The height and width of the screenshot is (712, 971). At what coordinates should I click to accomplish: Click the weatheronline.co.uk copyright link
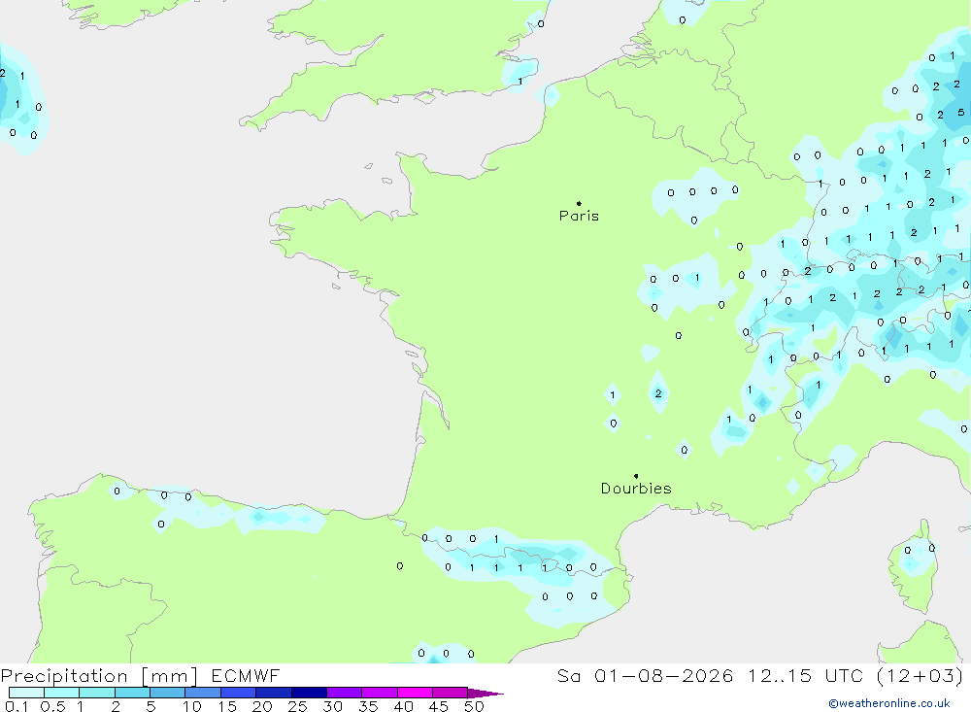point(889,703)
